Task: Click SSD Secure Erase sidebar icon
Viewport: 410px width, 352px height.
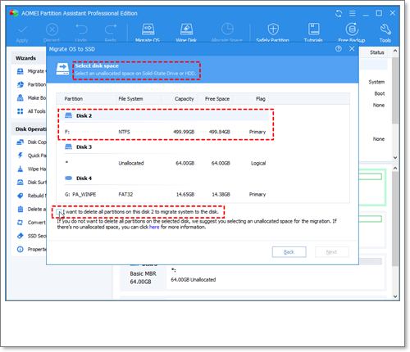Action: tap(20, 236)
